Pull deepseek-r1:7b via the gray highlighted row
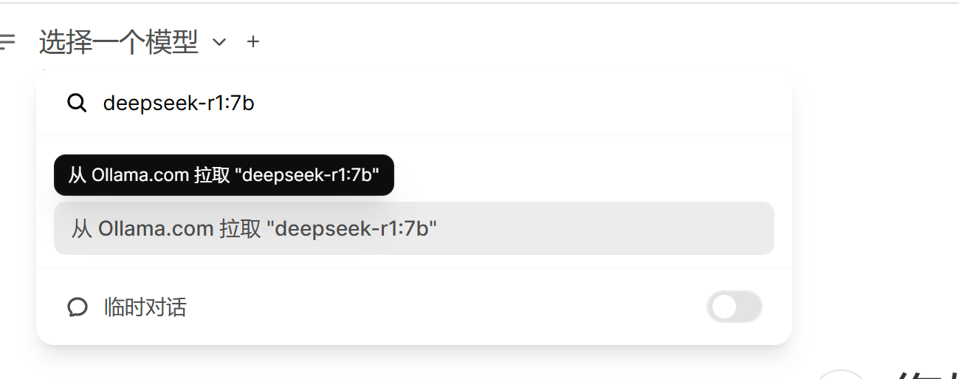The height and width of the screenshot is (379, 959). coord(414,228)
